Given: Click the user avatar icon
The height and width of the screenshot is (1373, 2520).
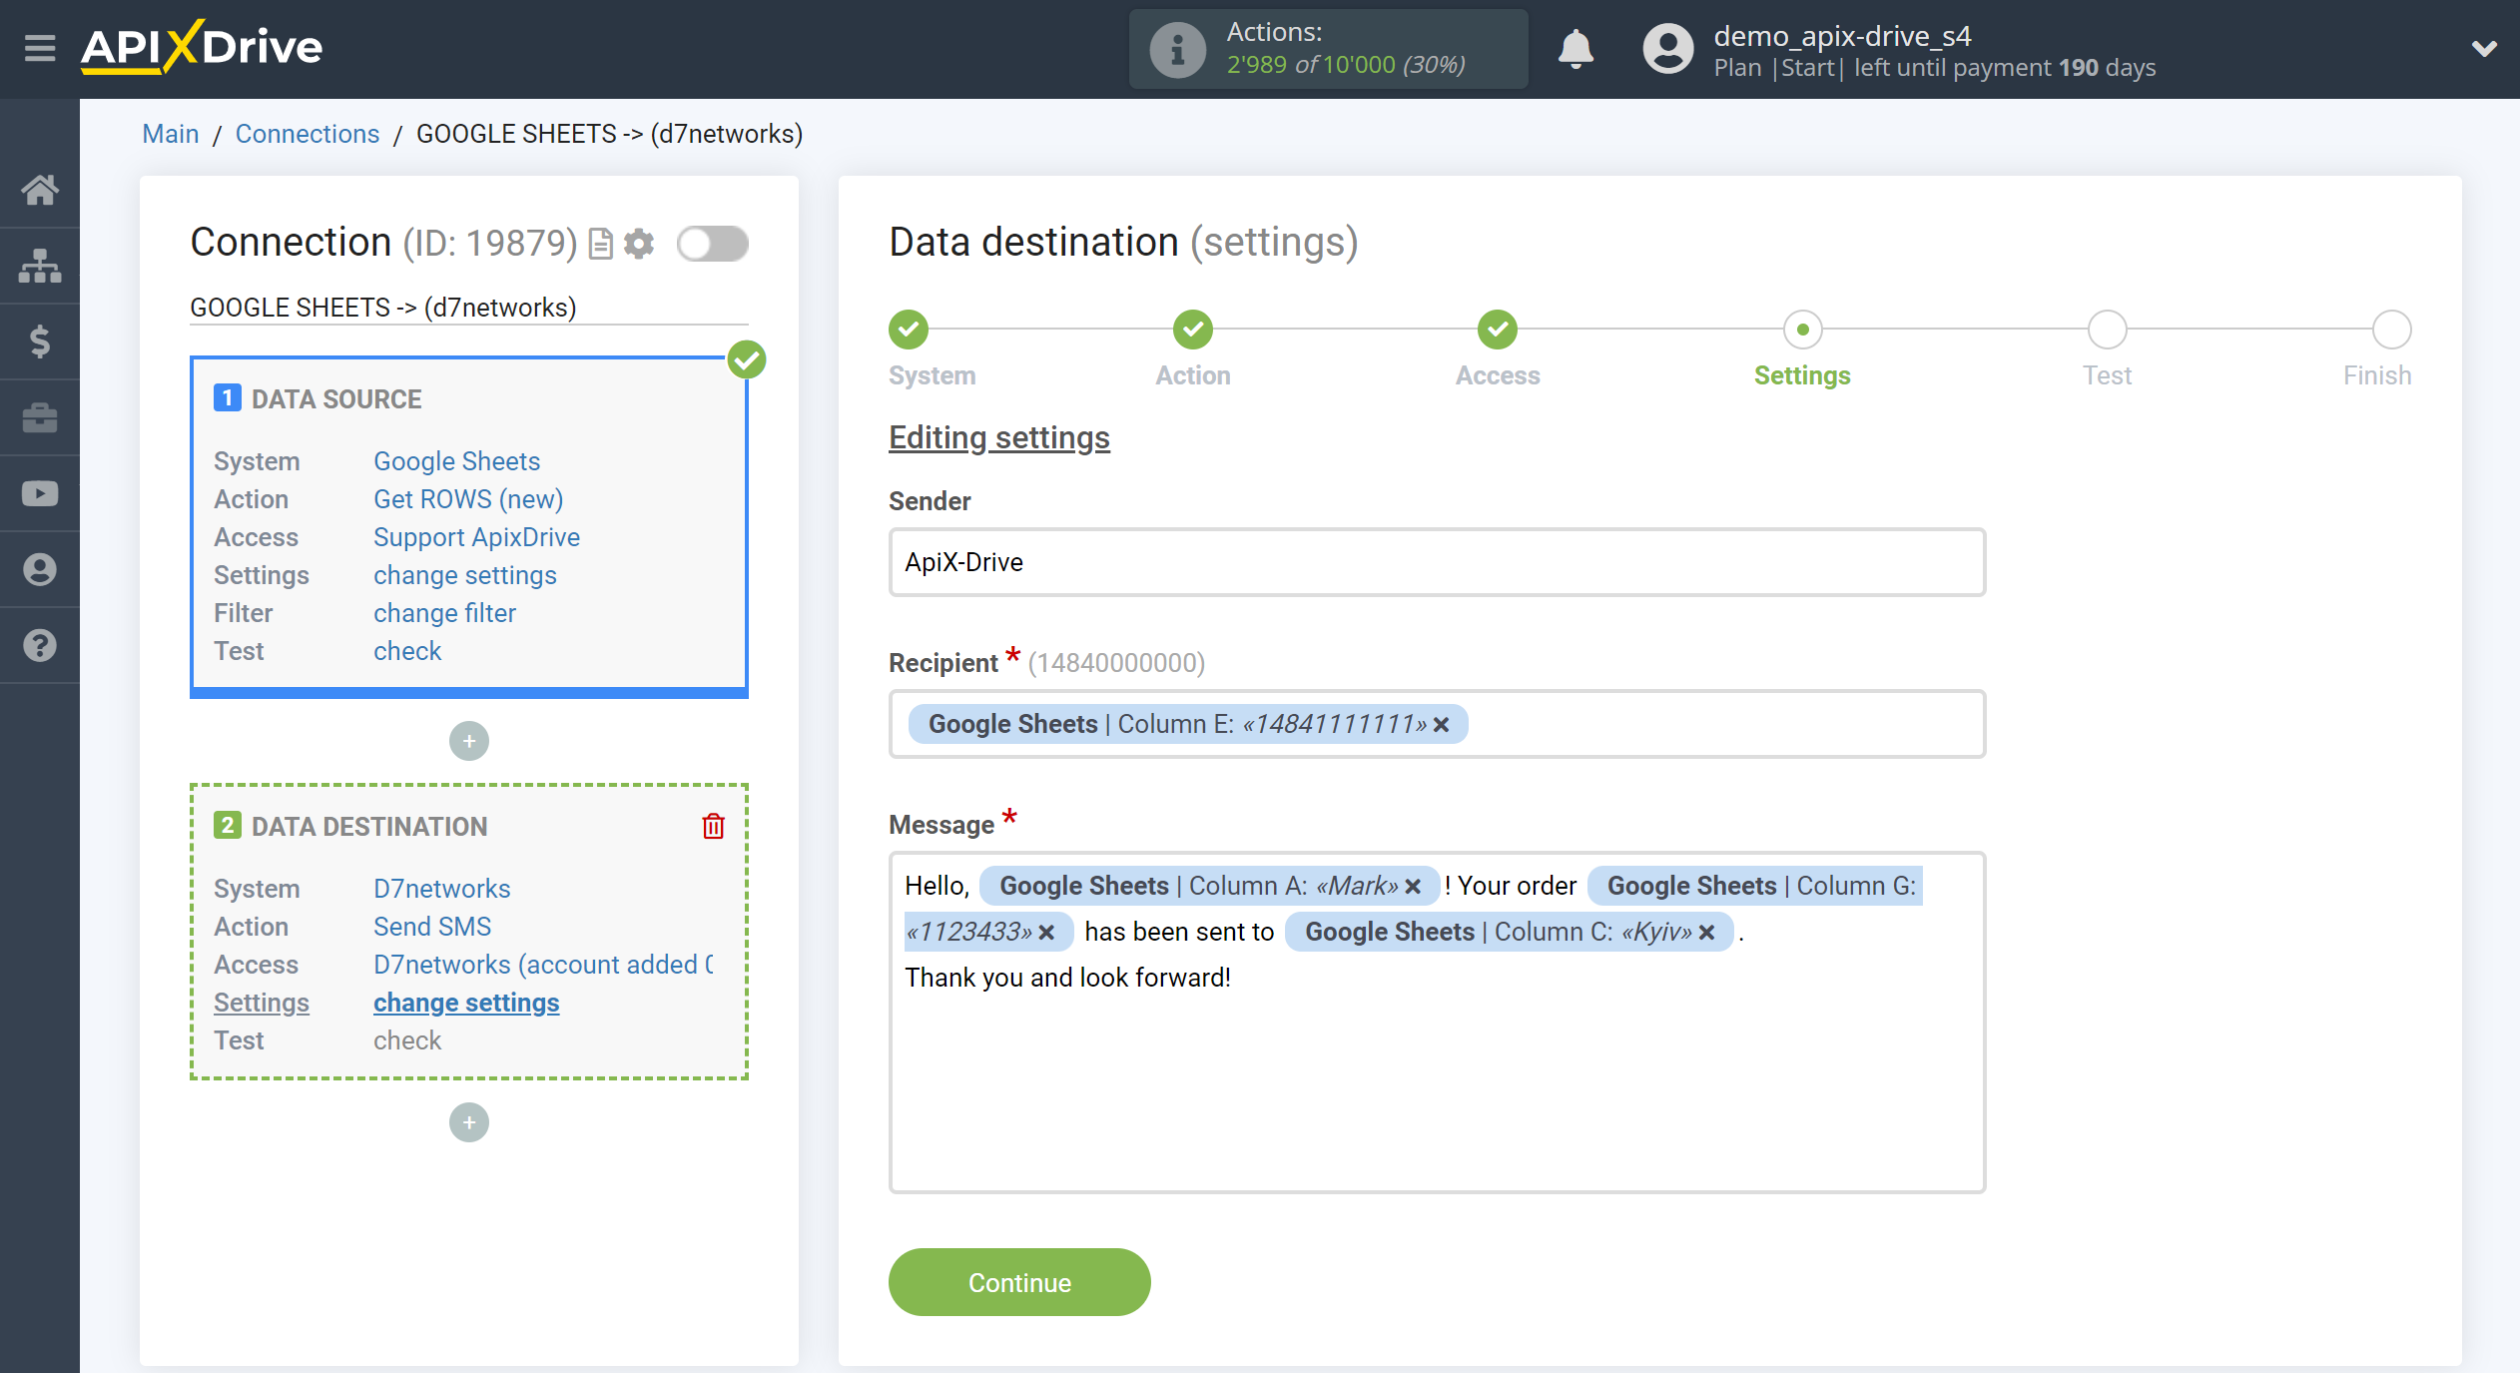Looking at the screenshot, I should tap(1667, 49).
